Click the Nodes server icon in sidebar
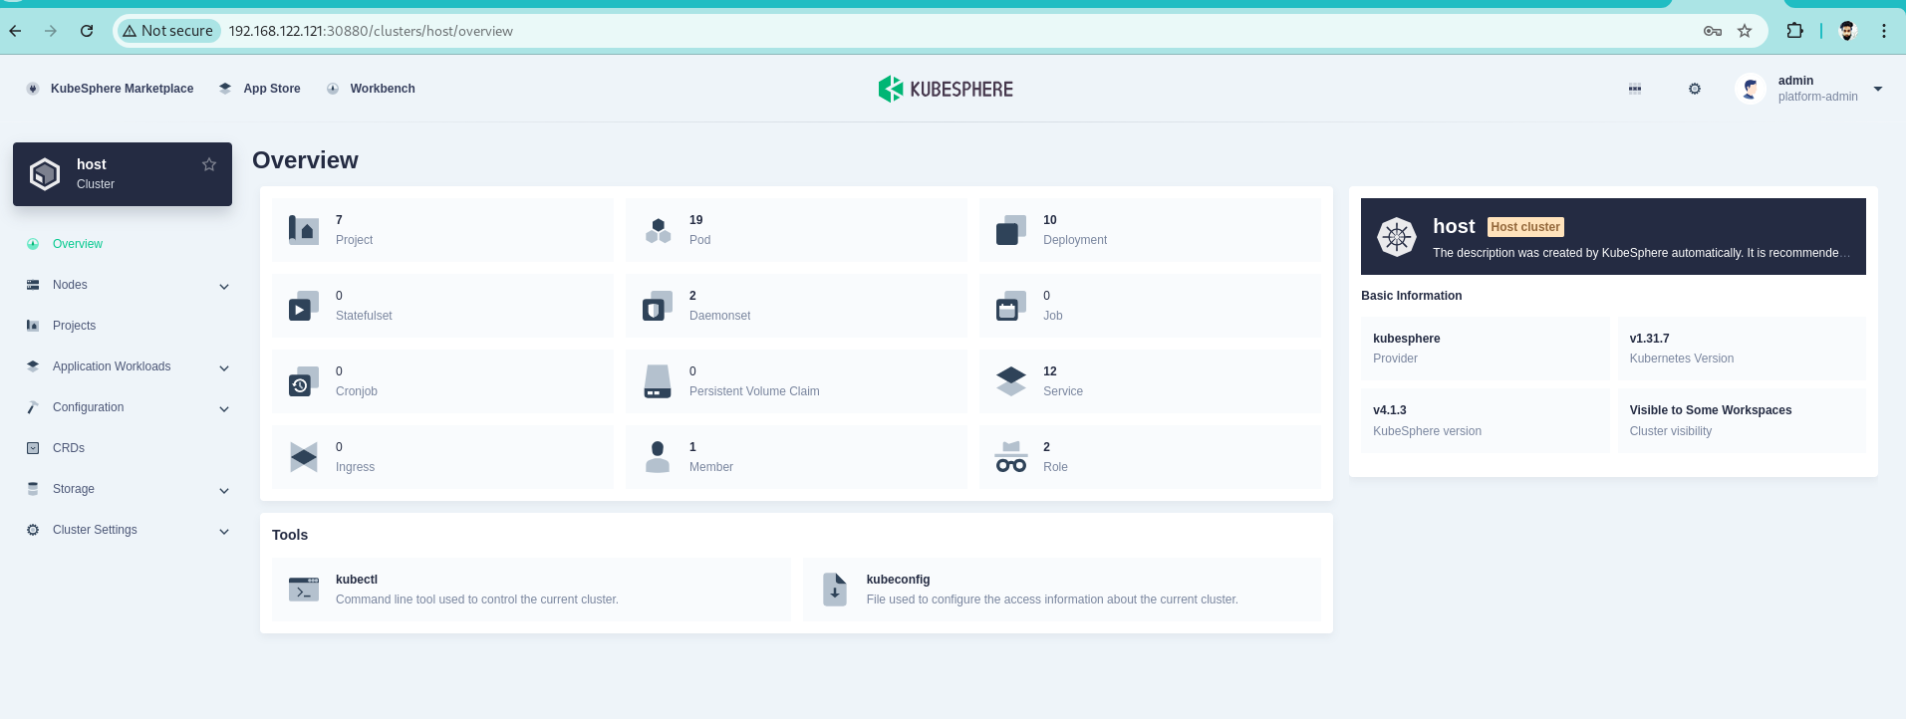 pos(33,285)
